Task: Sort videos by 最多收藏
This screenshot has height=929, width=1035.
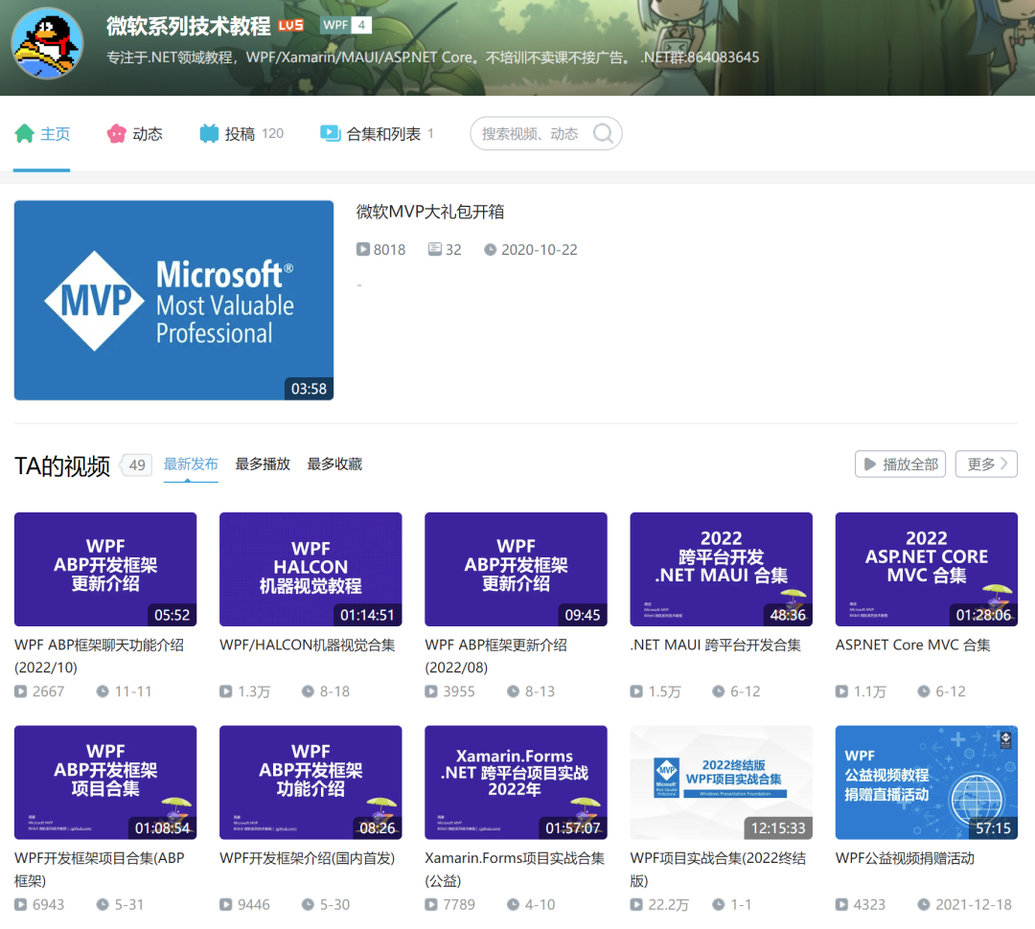Action: click(334, 464)
